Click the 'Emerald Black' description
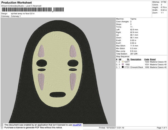This screenshot has width=168, height=130. click(x=137, y=67)
